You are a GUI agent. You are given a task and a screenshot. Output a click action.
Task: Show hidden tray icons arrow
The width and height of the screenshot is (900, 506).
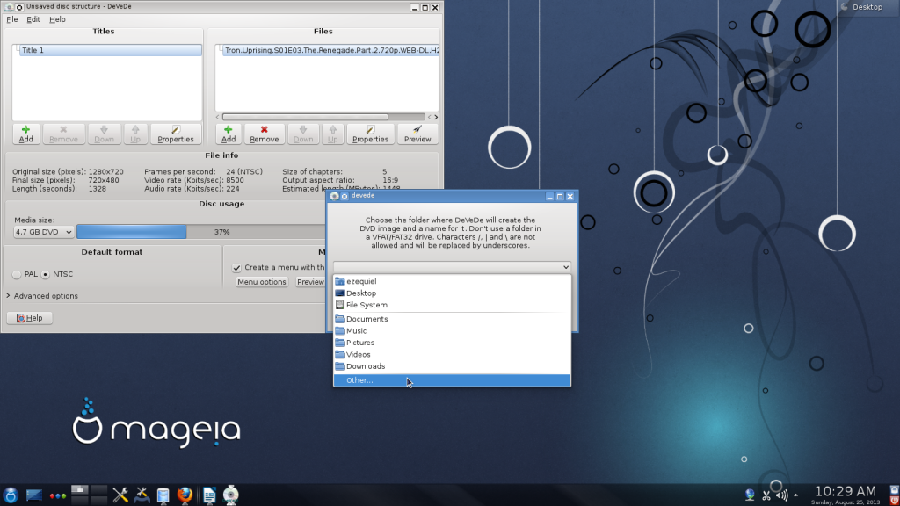(795, 495)
